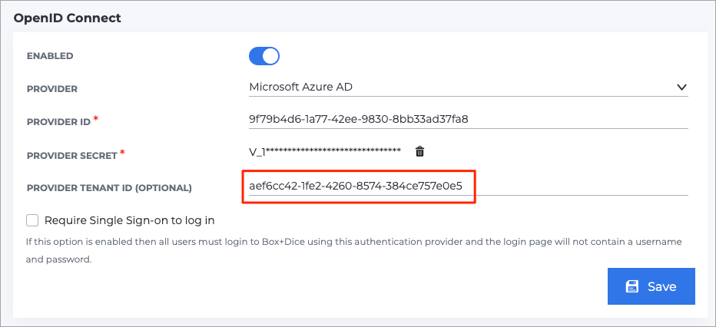The image size is (716, 327).
Task: Click the PROVIDER TENANT ID (OPTIONAL) label
Action: (109, 188)
